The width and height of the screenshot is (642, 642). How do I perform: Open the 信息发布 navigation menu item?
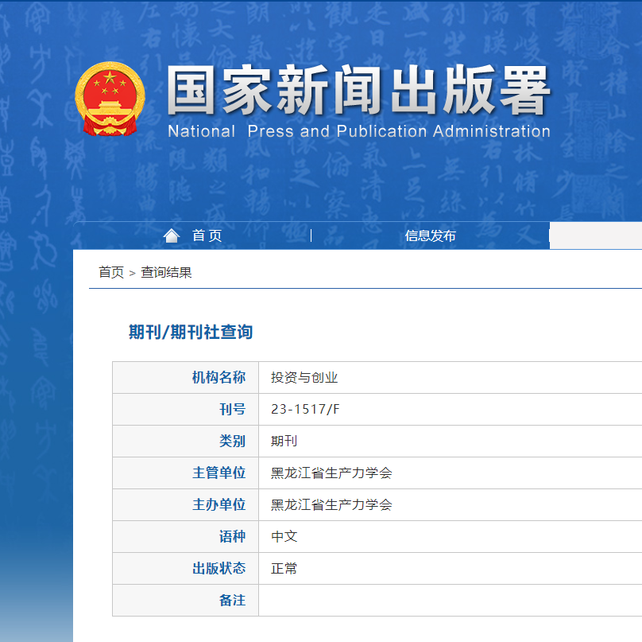(x=430, y=235)
